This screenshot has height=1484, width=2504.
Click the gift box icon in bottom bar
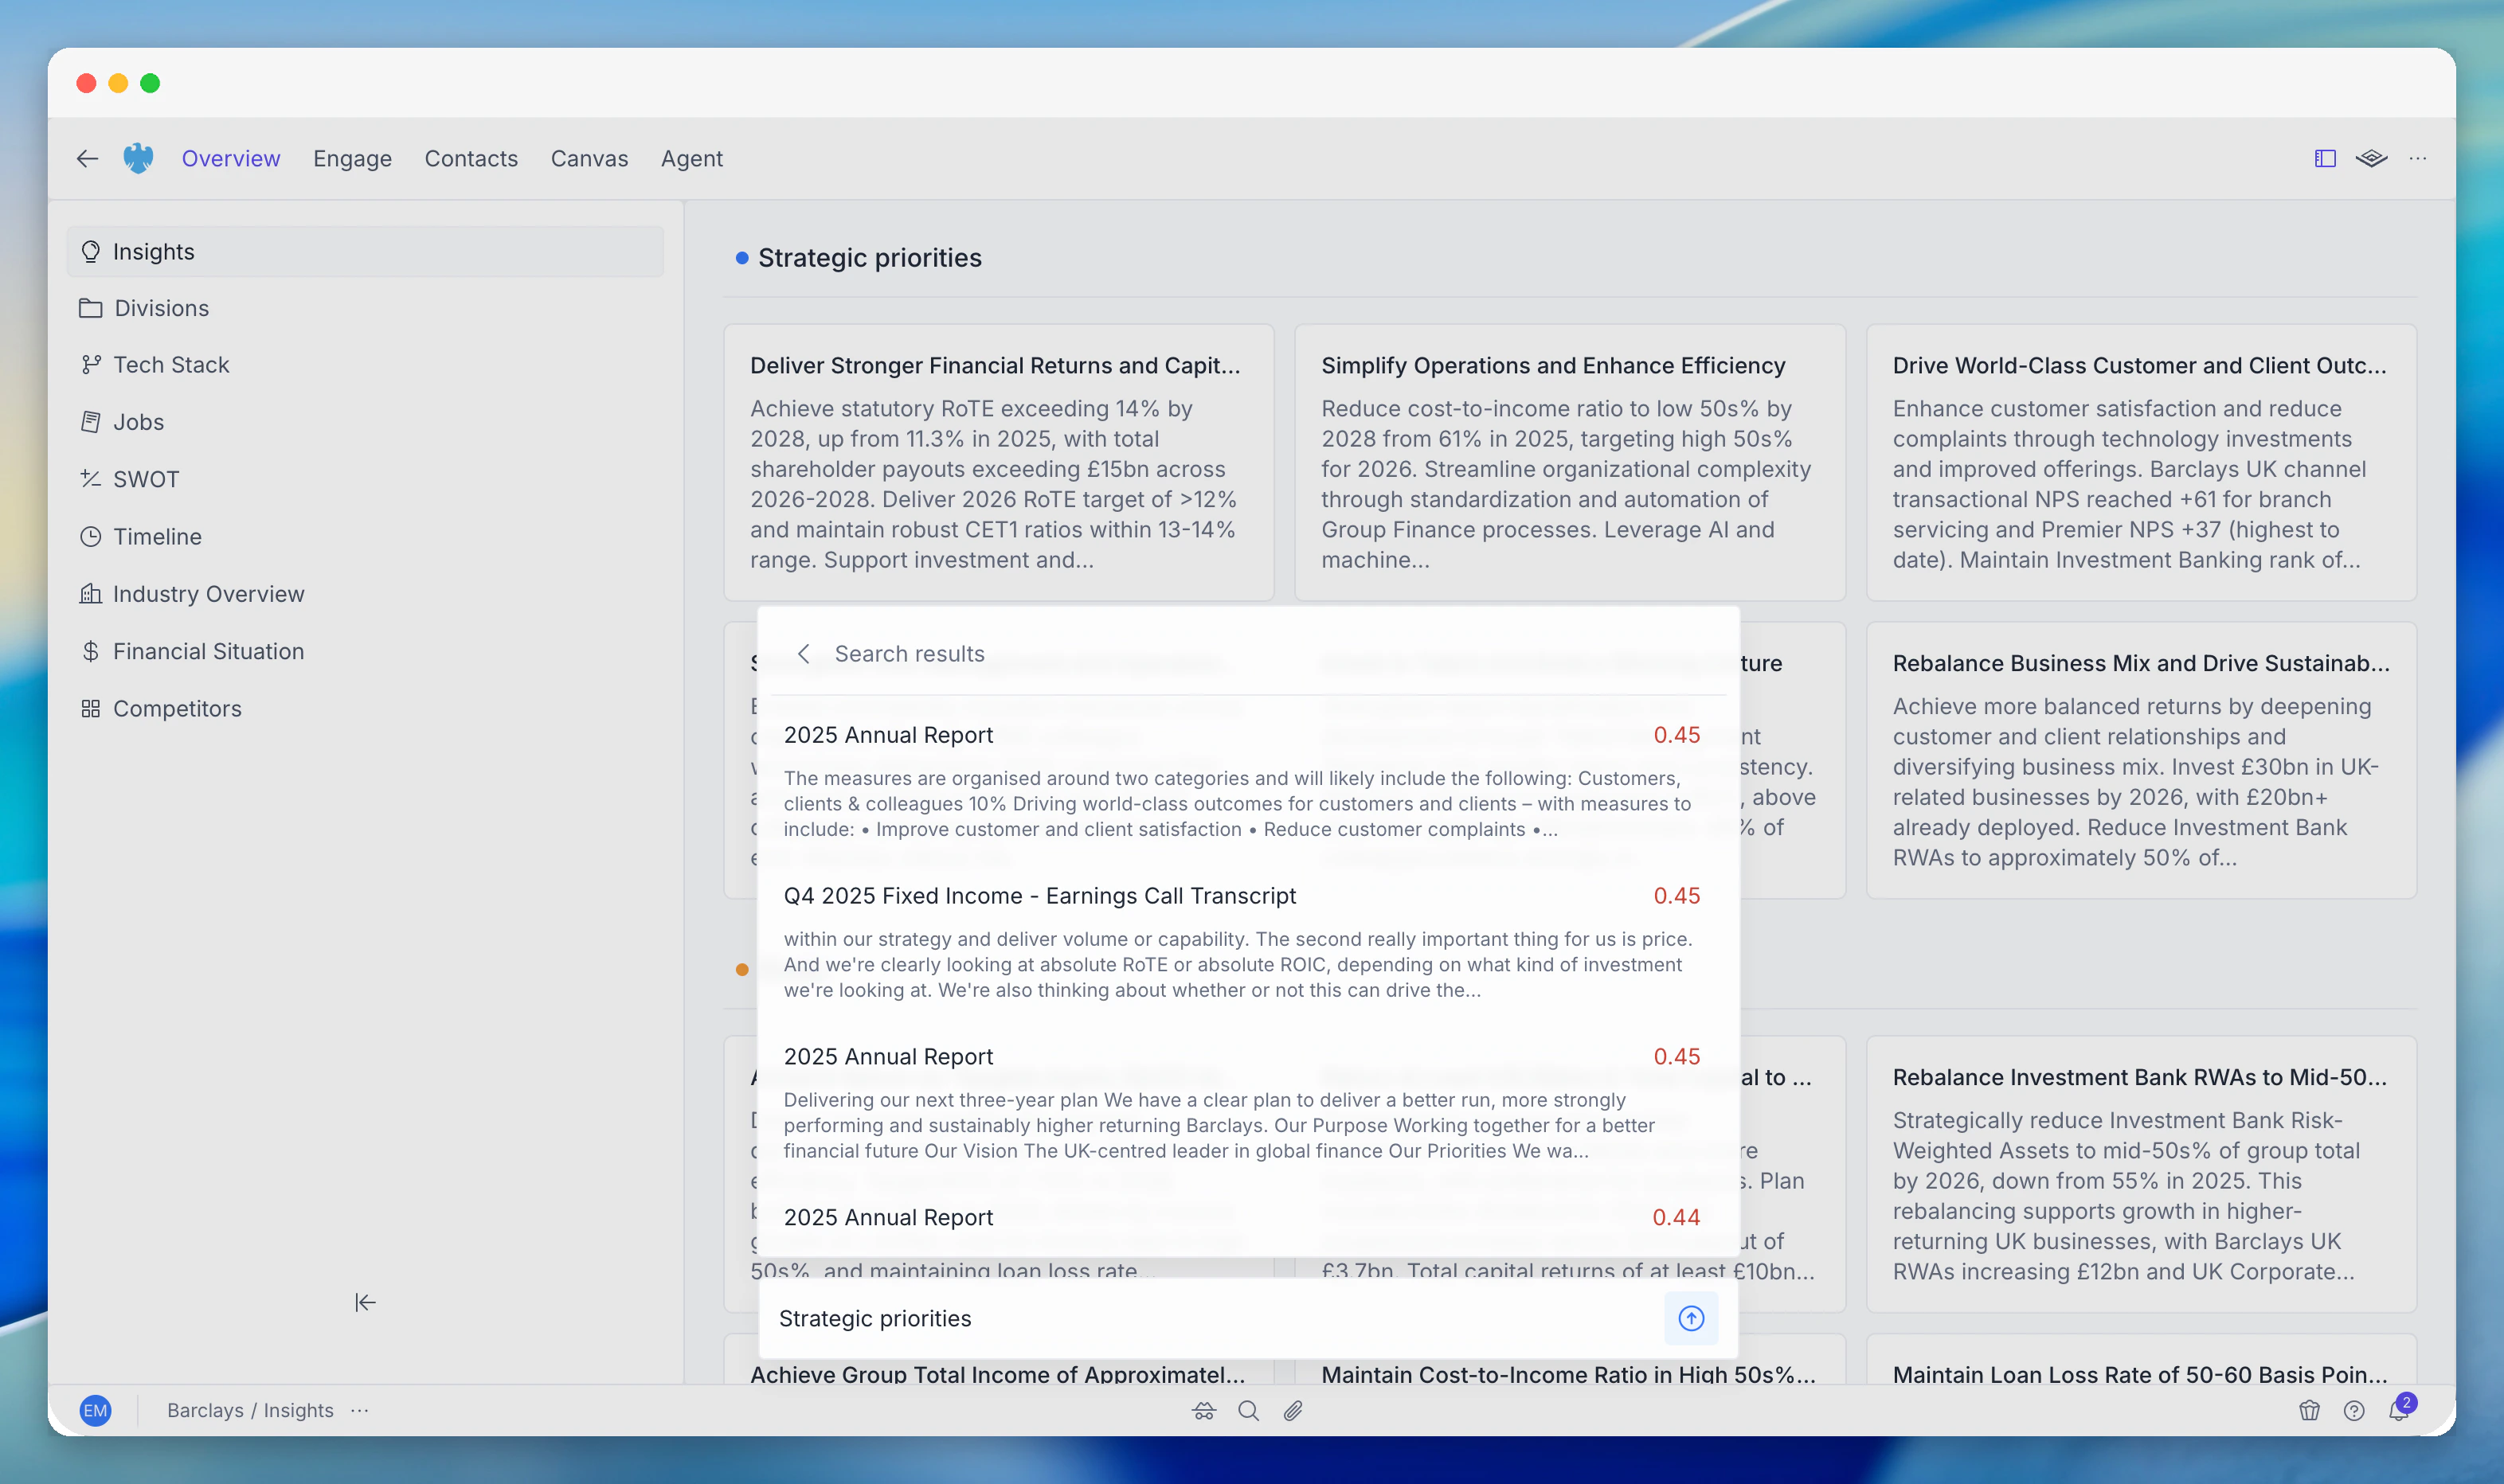click(2309, 1410)
